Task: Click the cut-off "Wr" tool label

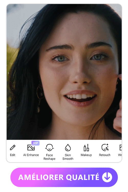Action: 120,155
